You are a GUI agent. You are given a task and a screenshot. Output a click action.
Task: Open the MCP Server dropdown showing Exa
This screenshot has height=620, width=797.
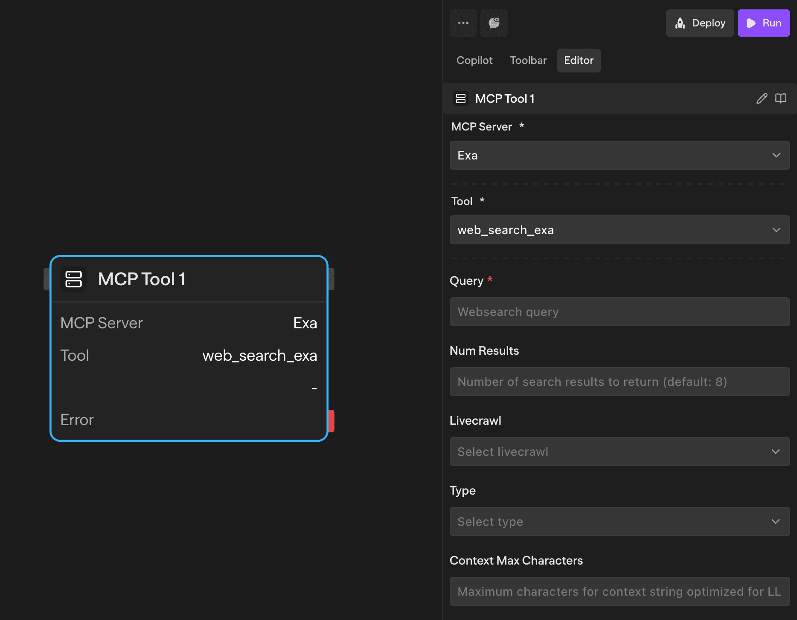[620, 155]
